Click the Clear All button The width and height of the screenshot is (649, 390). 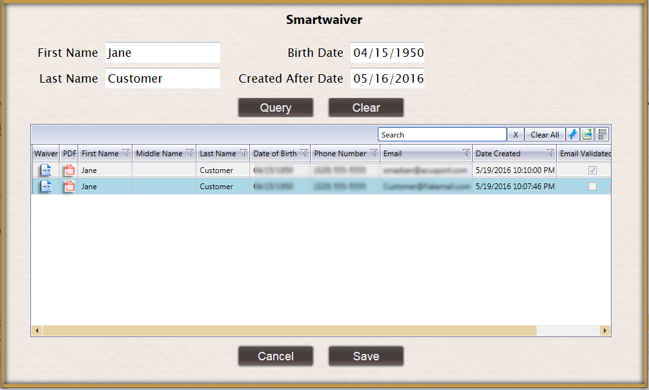544,134
